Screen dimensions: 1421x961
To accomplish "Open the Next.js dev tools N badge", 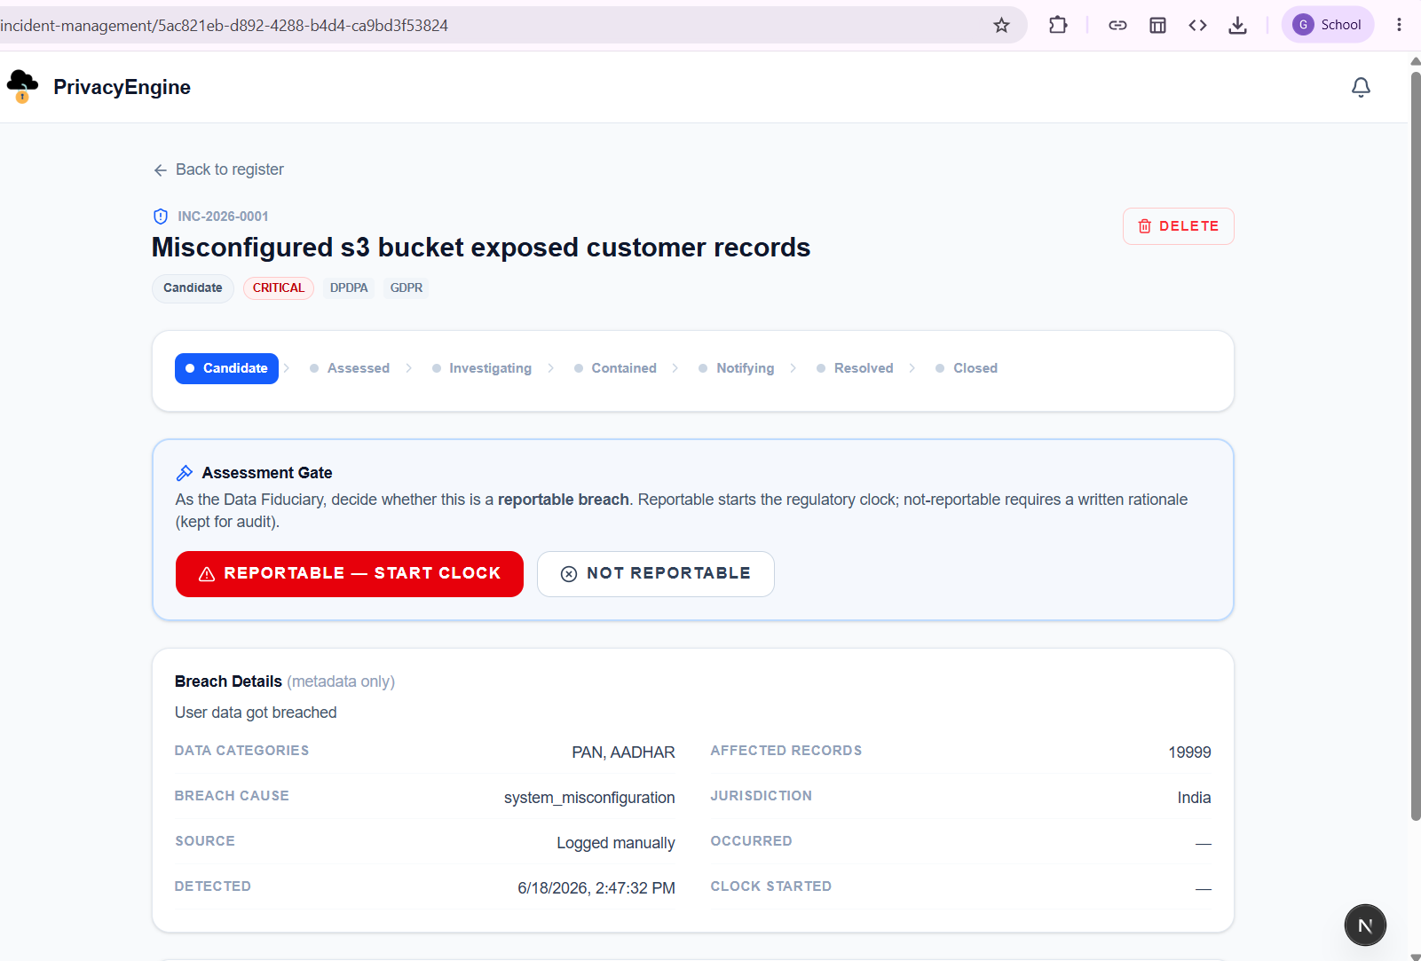I will [1365, 926].
